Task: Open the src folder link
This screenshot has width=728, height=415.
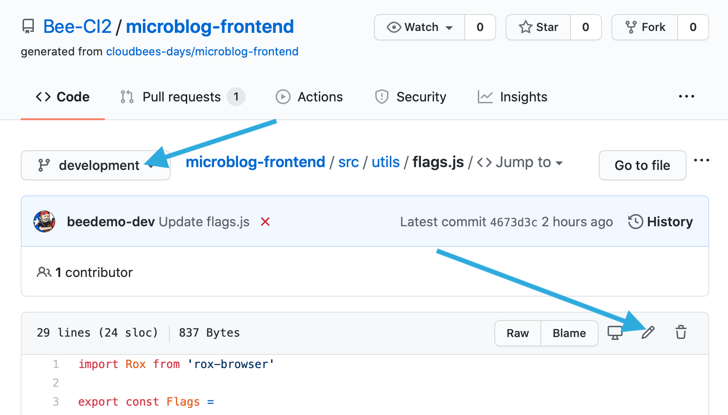Action: 348,162
